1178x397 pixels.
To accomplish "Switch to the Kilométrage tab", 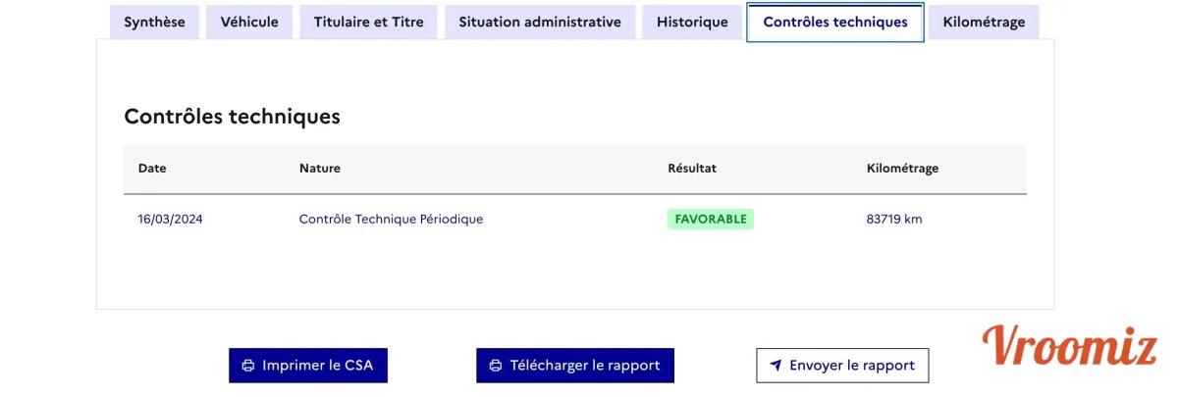I will tap(984, 22).
